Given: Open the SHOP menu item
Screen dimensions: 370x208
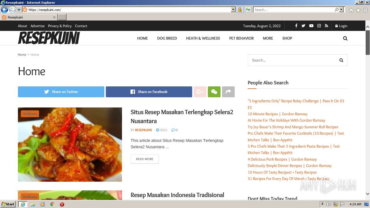Looking at the screenshot, I should tap(287, 38).
